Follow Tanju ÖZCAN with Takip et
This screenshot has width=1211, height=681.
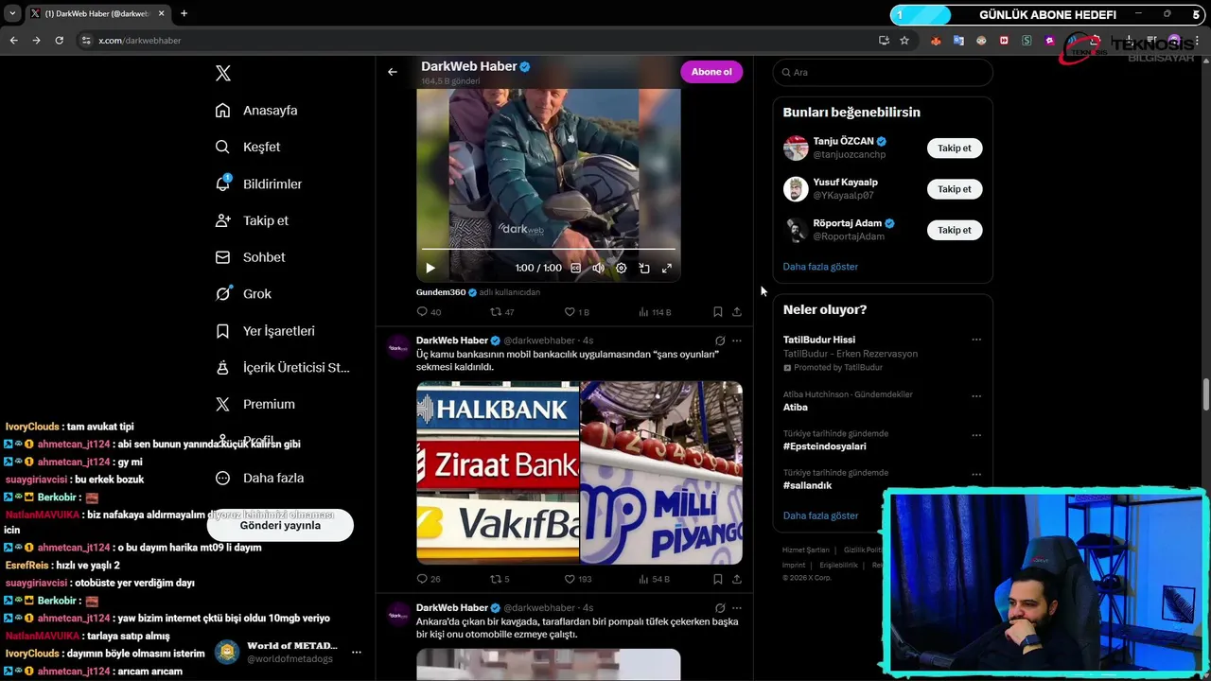(x=955, y=148)
